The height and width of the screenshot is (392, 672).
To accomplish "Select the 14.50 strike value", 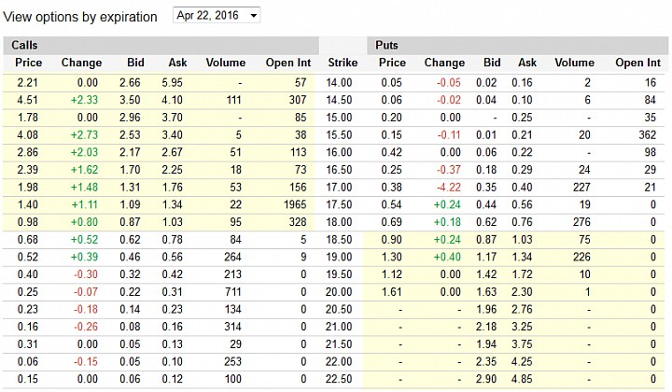I will [339, 100].
